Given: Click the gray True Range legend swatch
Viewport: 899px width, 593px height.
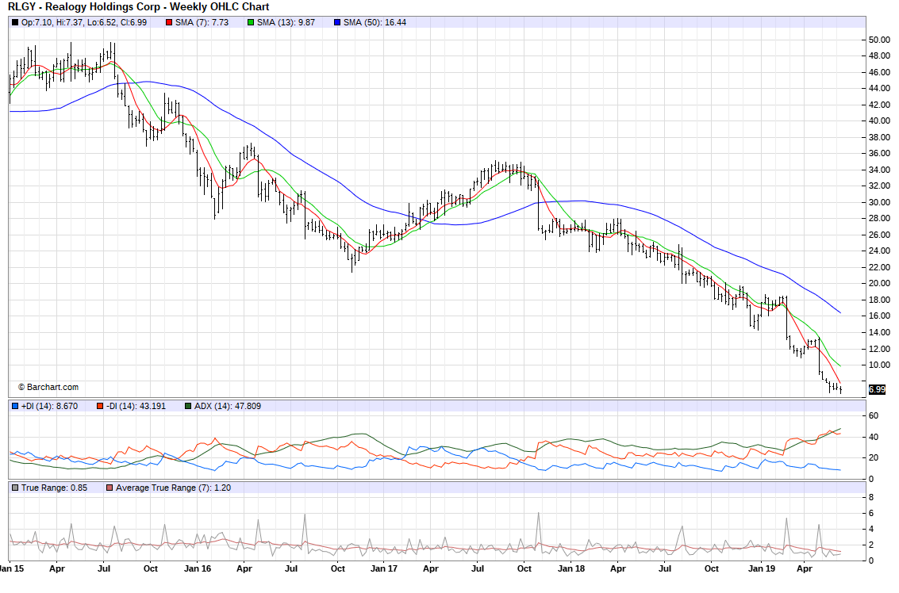Looking at the screenshot, I should point(16,487).
